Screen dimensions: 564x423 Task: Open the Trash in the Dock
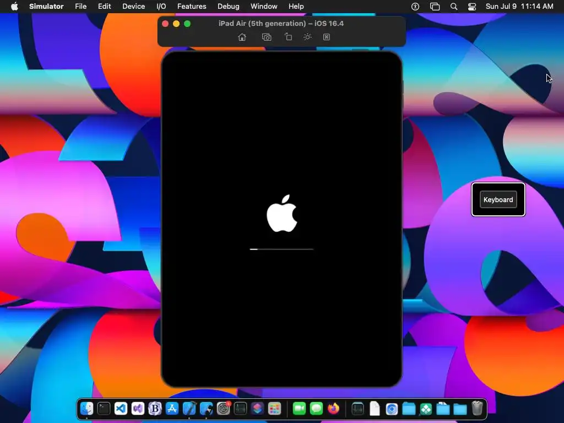tap(478, 409)
